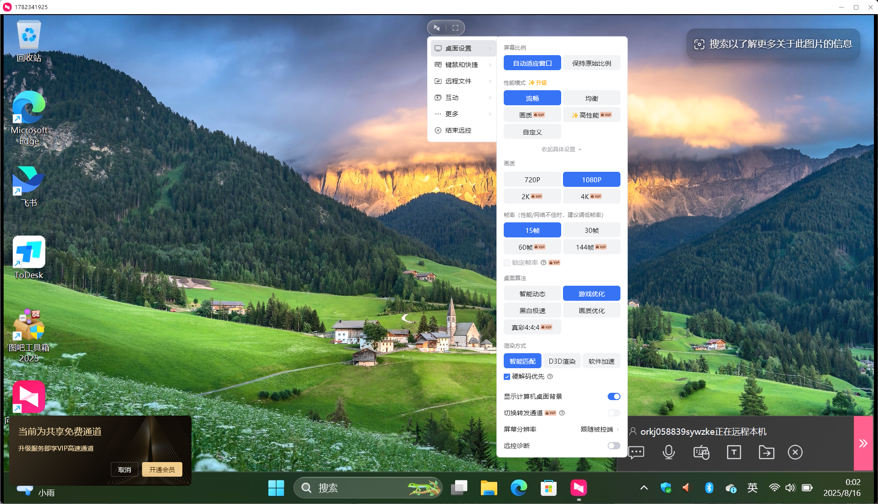The image size is (878, 504).
Task: Click the file transfer folder icon
Action: coord(766,452)
